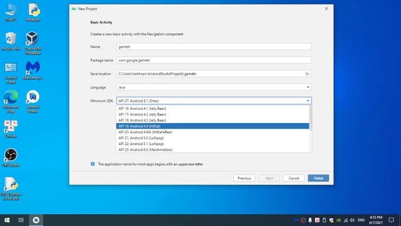Open the network status tray icon
Image resolution: width=401 pixels, height=226 pixels.
pos(345,220)
